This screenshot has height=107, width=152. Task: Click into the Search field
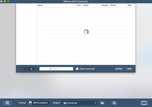click(x=56, y=69)
